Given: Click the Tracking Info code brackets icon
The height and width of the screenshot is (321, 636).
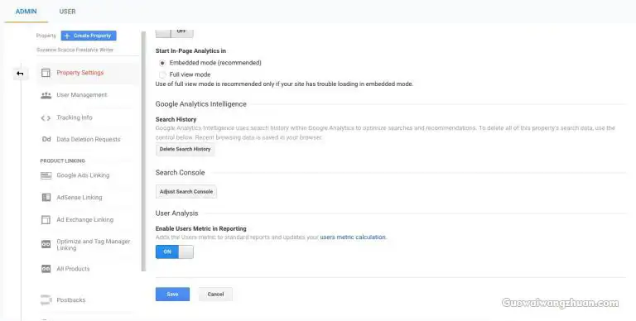Looking at the screenshot, I should [x=46, y=118].
